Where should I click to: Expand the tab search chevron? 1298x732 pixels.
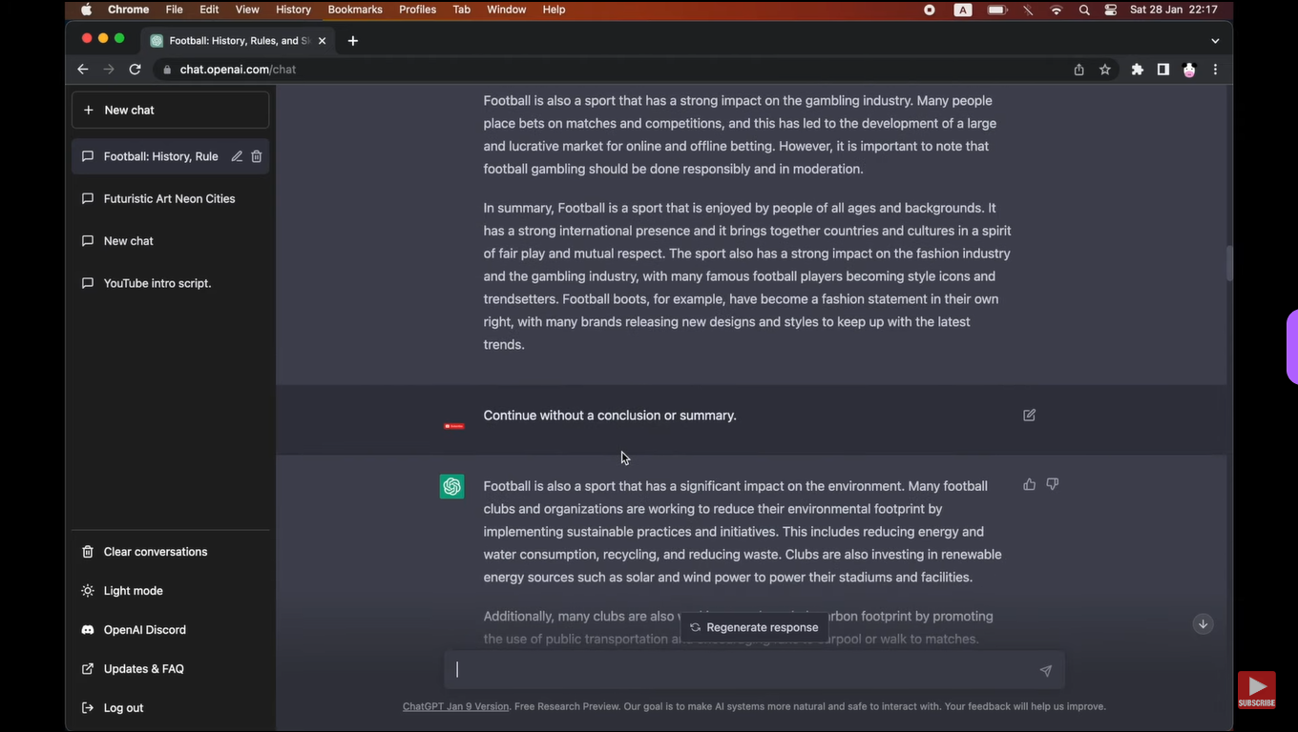pyautogui.click(x=1215, y=41)
